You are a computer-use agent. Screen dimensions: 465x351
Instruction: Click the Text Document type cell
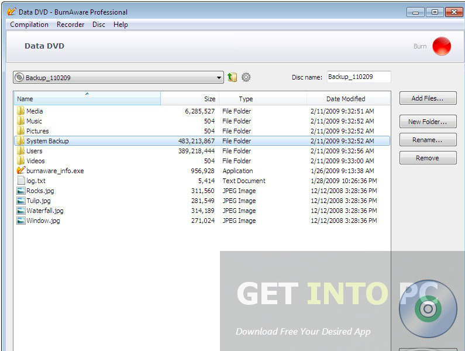pos(244,181)
